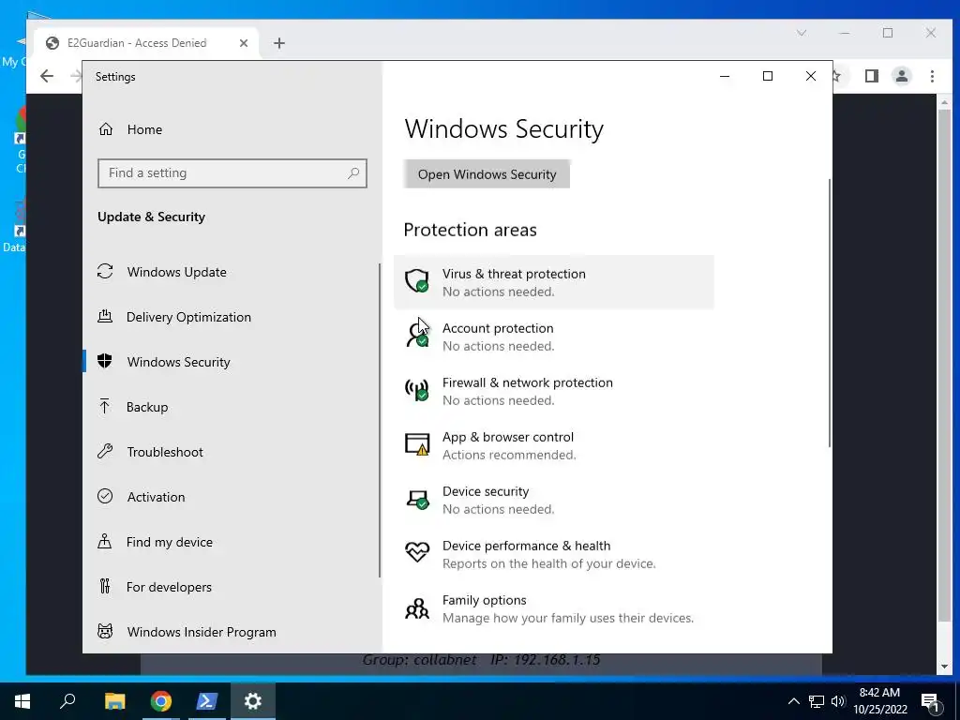Click the Find my device icon
Screen dimensions: 960x720
click(x=105, y=541)
